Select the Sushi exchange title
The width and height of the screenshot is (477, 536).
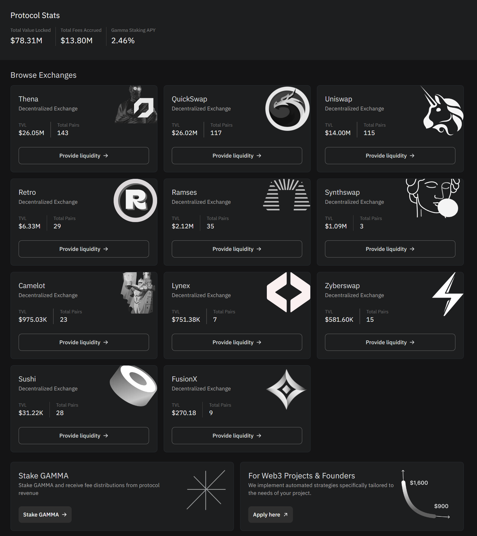coord(27,379)
